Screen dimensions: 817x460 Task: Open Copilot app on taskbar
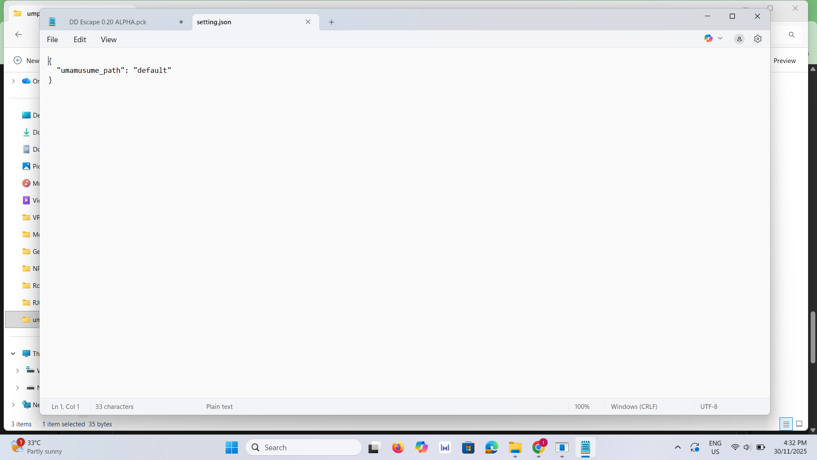[421, 448]
